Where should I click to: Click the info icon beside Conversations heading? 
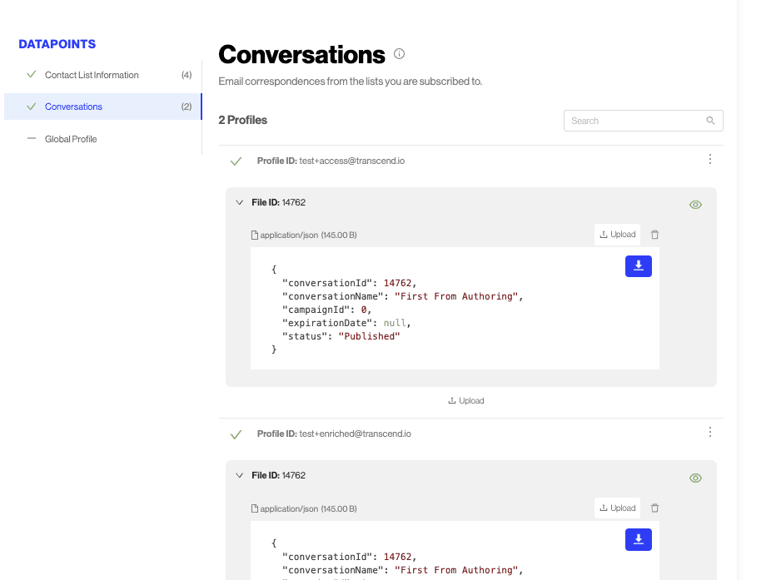399,54
